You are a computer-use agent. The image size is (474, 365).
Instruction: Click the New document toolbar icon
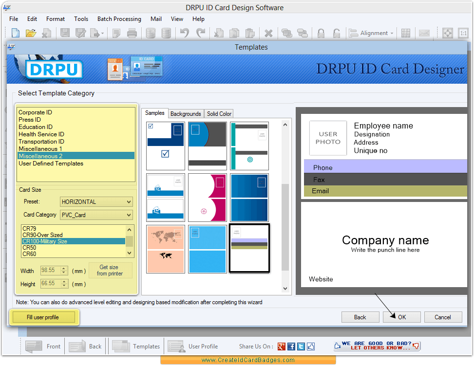tap(16, 33)
